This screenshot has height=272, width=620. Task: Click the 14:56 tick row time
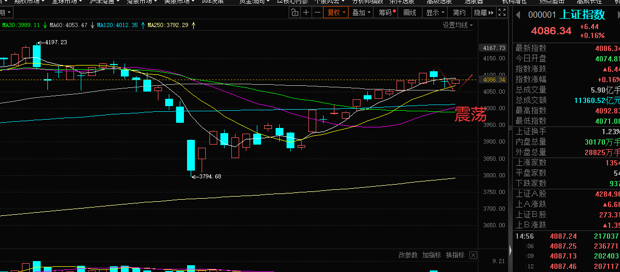524,236
